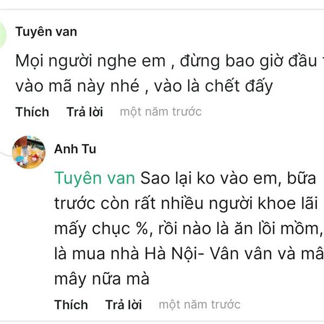Viewport: 324px width, 324px height.
Task: Select the line 'là mua nhà Hà Nội'
Action: [189, 254]
